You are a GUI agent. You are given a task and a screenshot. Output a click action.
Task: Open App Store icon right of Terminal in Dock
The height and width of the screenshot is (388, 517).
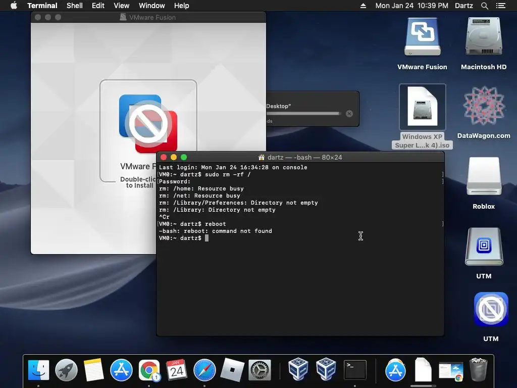395,370
